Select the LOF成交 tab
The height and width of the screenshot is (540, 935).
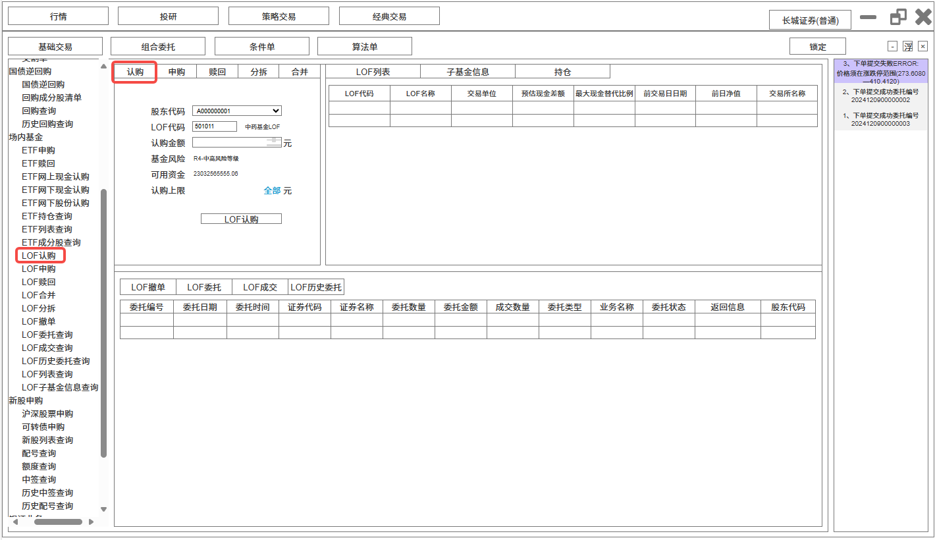click(260, 287)
